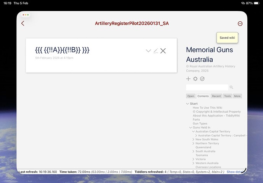
Task: Switch to the Recent tab
Action: [216, 96]
